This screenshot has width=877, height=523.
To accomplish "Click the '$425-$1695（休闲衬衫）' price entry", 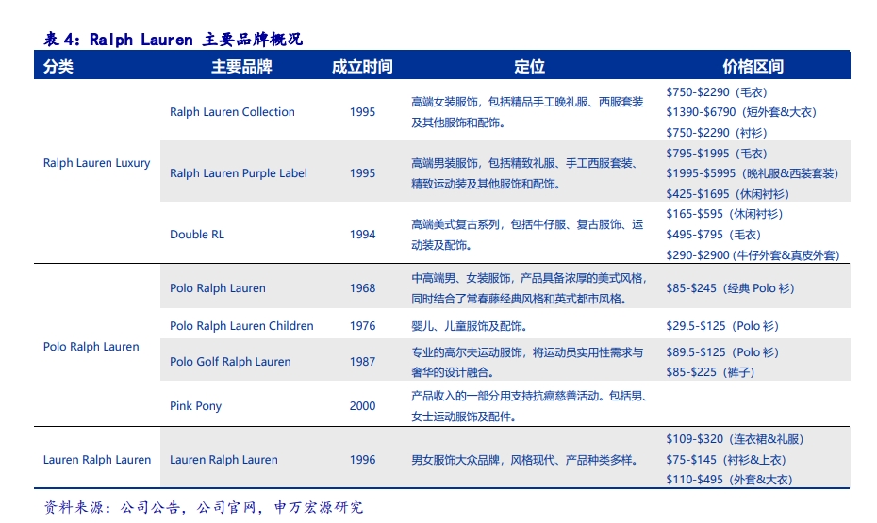I will pos(727,194).
